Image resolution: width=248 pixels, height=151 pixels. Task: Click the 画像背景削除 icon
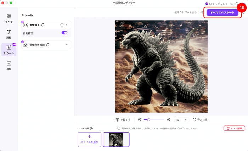click(25, 45)
